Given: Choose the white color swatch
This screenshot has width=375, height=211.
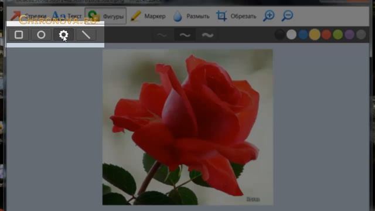Looking at the screenshot, I should [x=291, y=35].
